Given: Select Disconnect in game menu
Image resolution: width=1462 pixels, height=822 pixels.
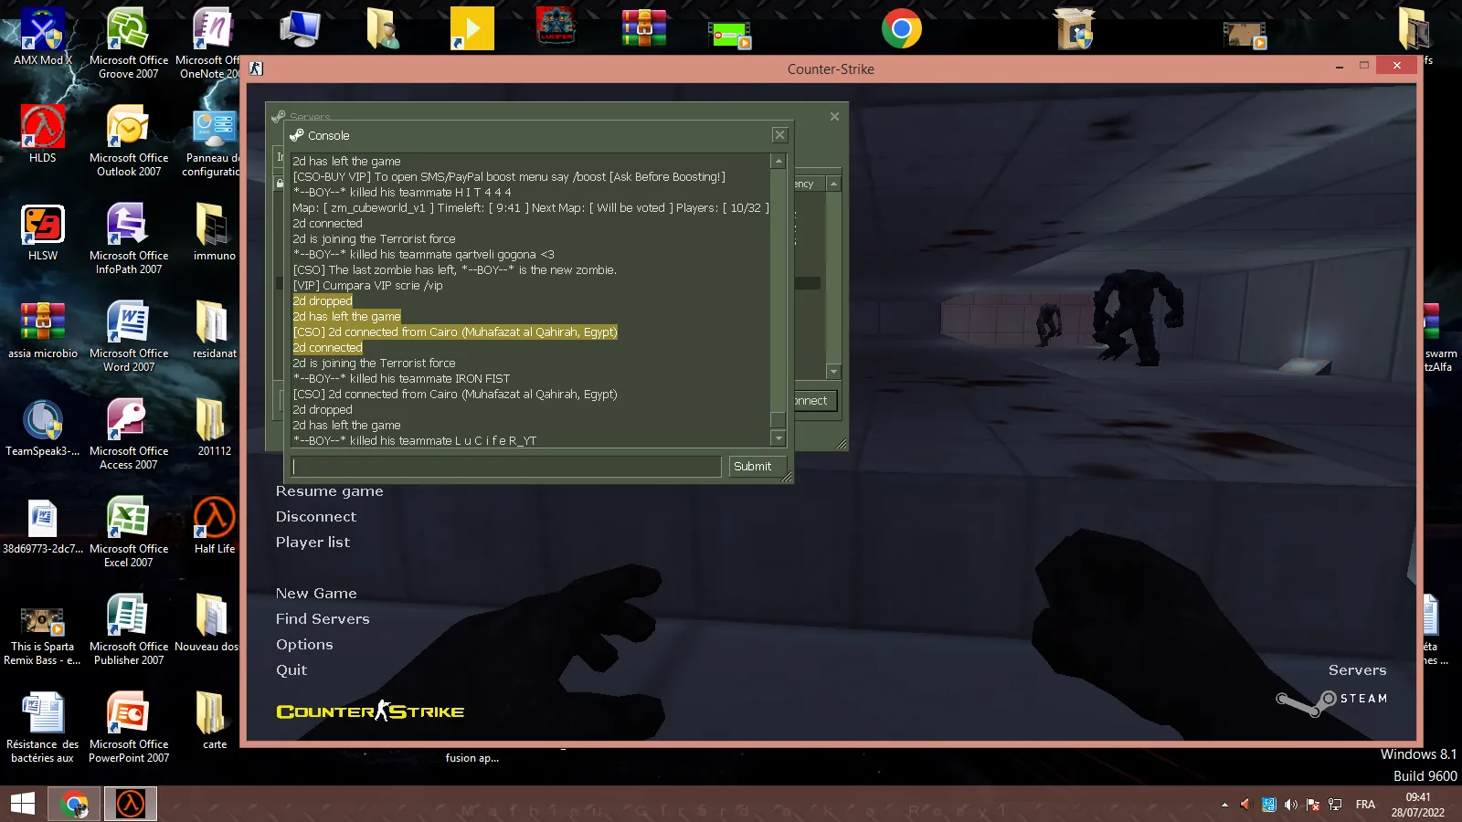Looking at the screenshot, I should pos(316,517).
